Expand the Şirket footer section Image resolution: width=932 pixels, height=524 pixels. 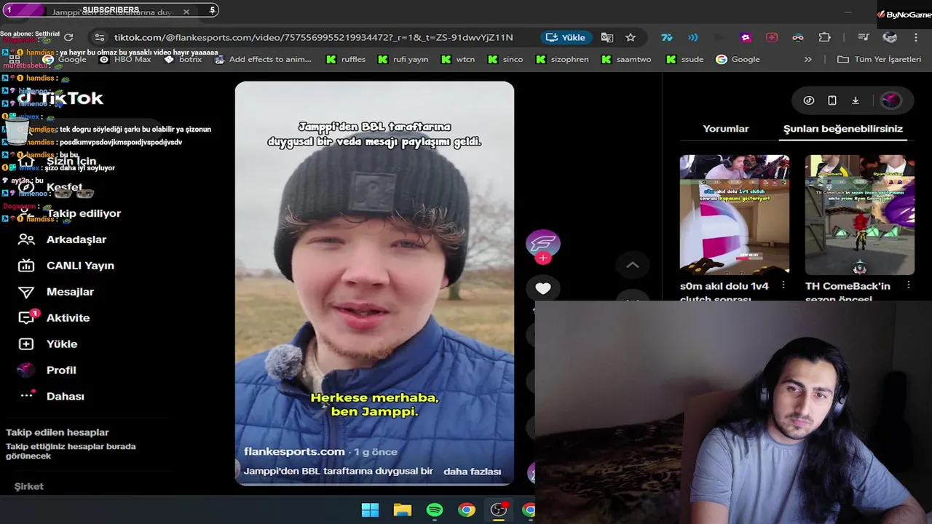pyautogui.click(x=29, y=486)
